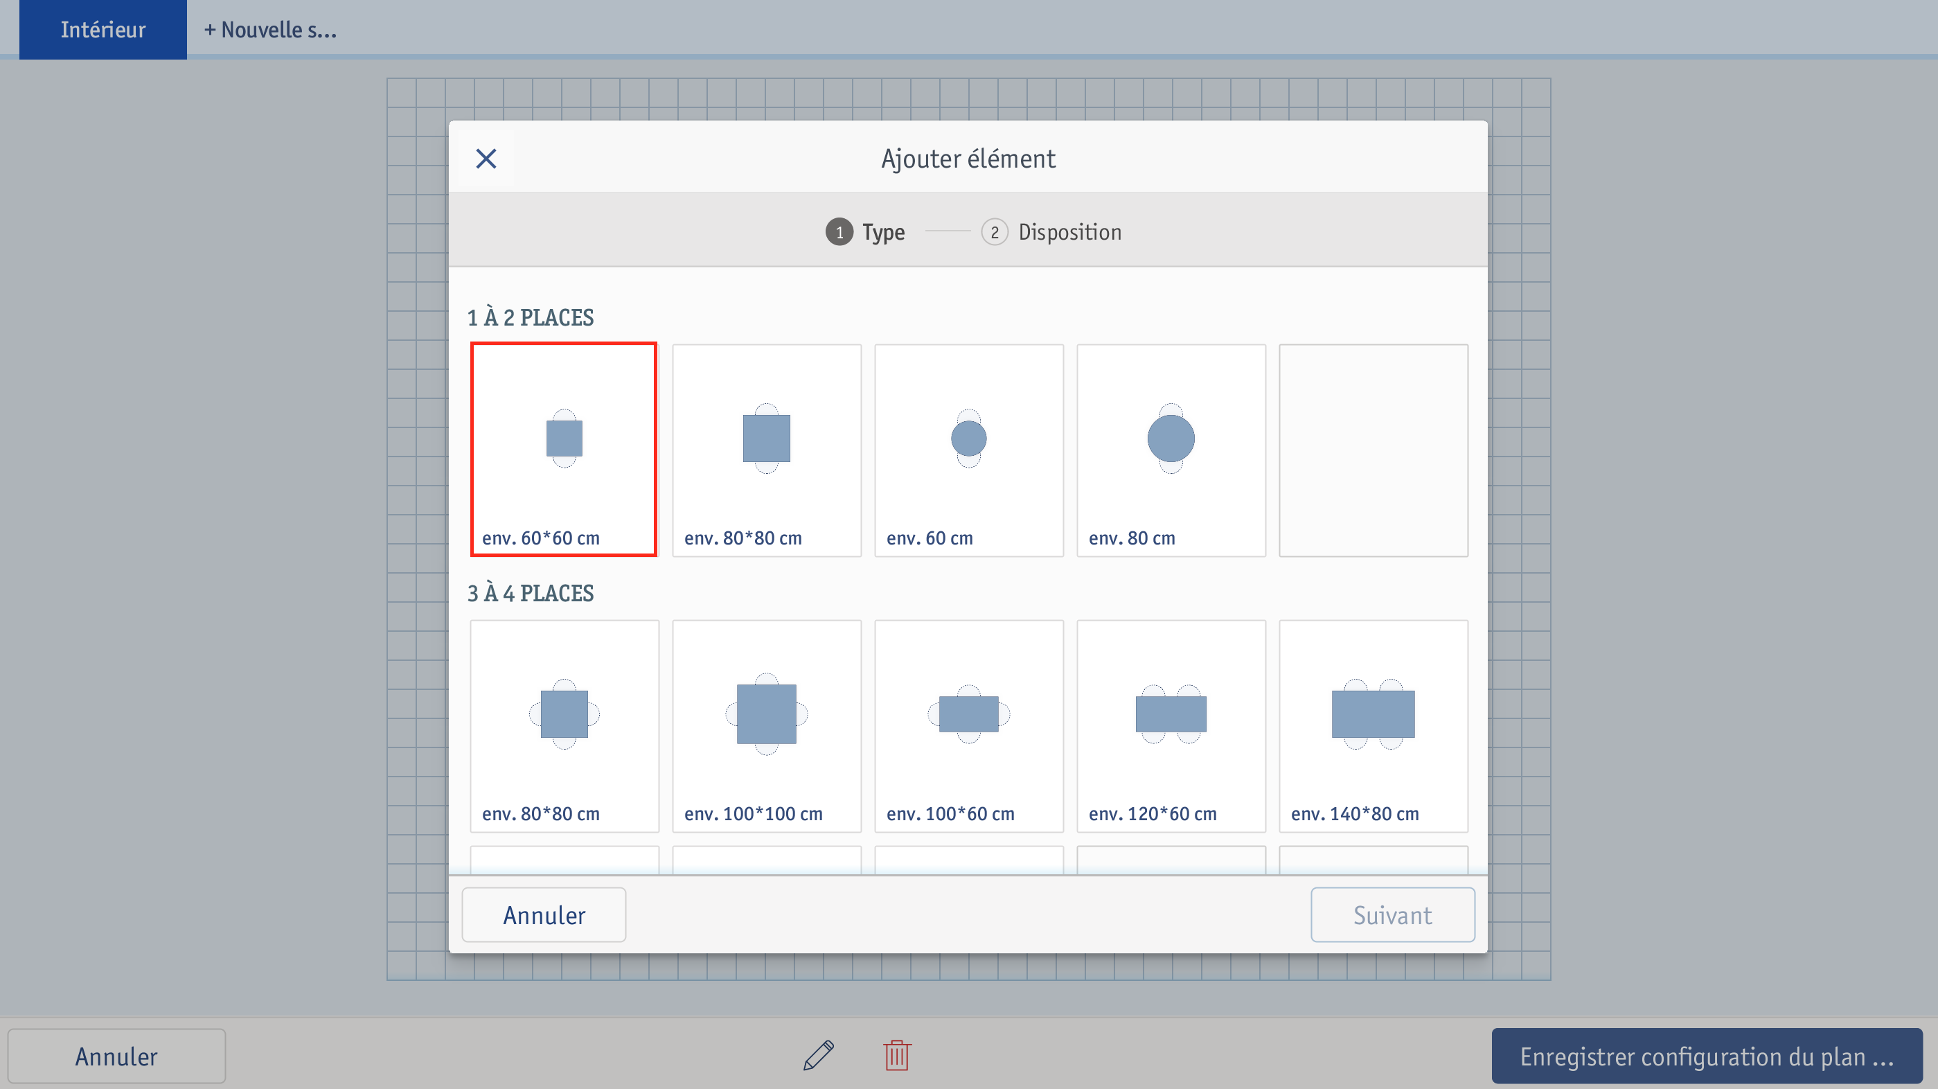Select the env. 60*60 cm square table
Screen dimensions: 1938x1089
(x=564, y=450)
